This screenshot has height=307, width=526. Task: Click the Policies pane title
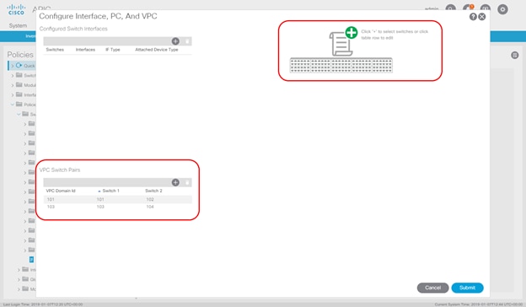tap(20, 55)
